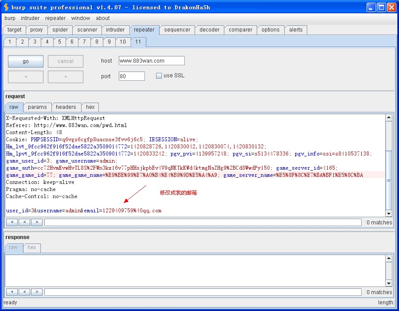Viewport: 399px width, 311px height.
Task: Click the disabled cancel button
Action: (x=66, y=61)
